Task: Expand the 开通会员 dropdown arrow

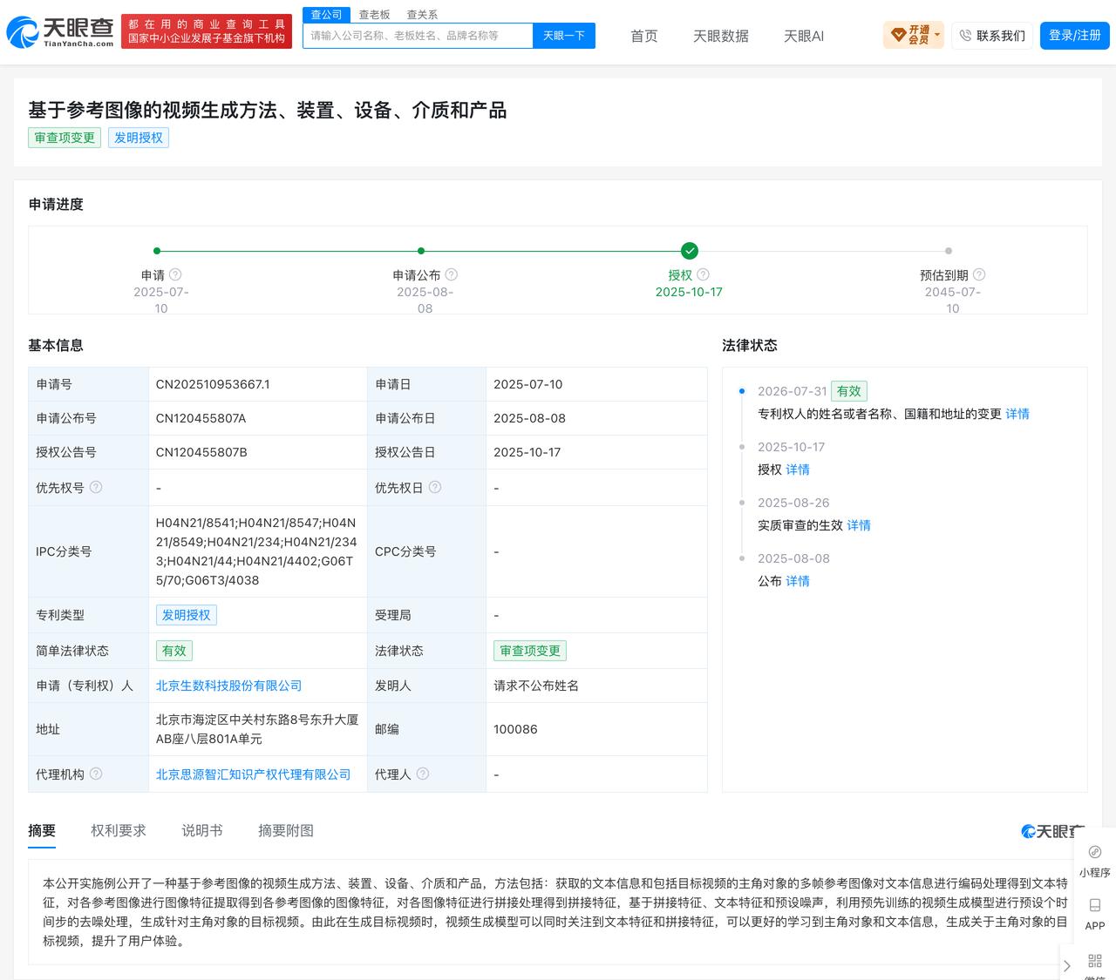Action: pyautogui.click(x=937, y=36)
